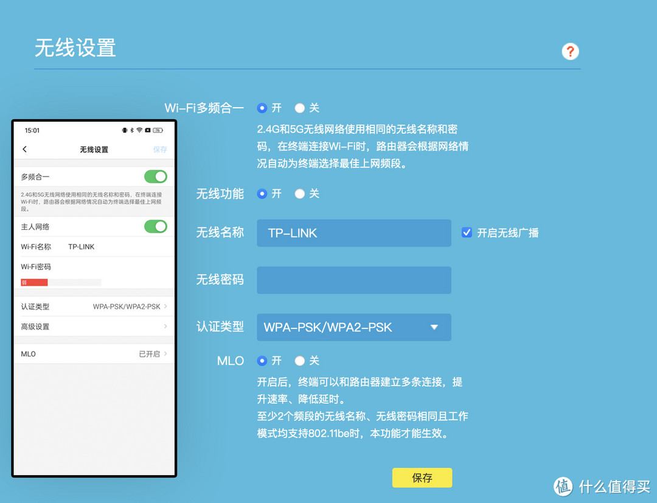Toggle the 主人网络 switch on phone
657x503 pixels.
[x=156, y=227]
